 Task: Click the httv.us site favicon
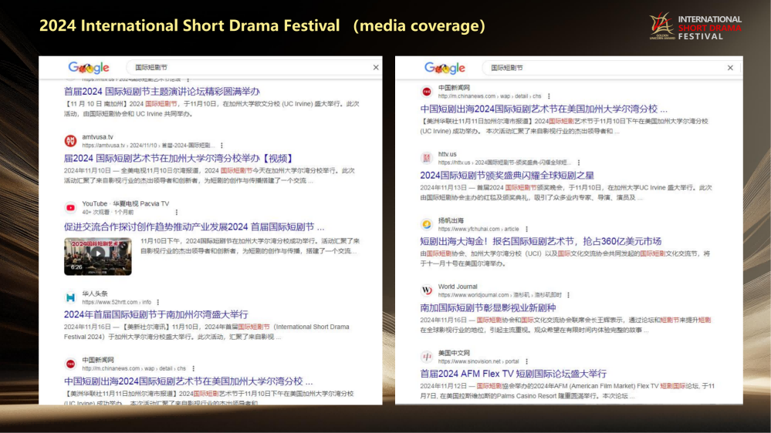pos(427,158)
